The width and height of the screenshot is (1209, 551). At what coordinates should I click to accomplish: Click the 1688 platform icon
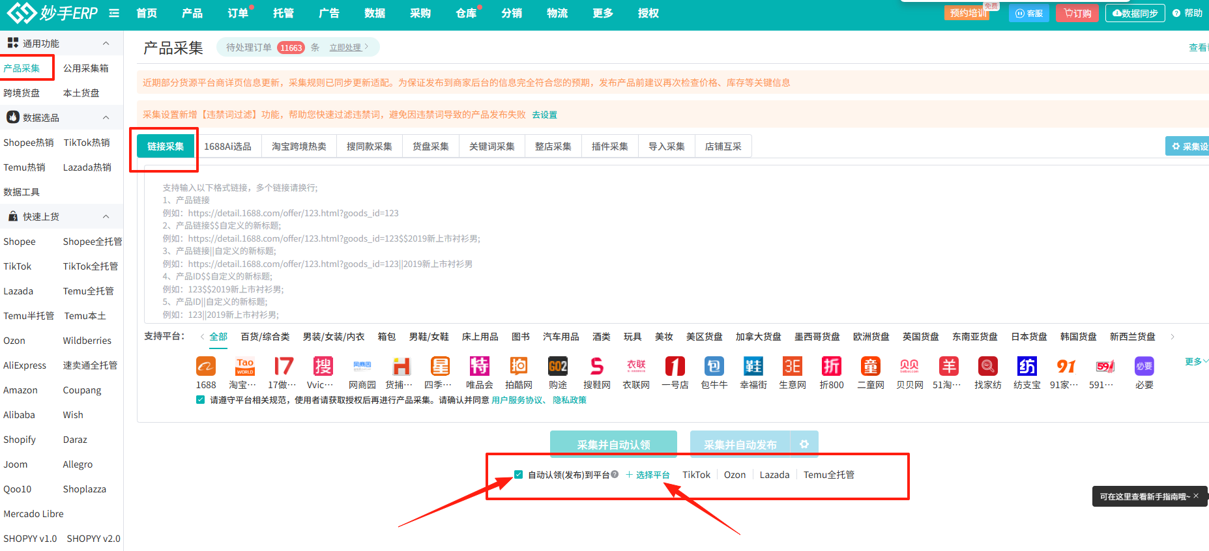(x=206, y=366)
